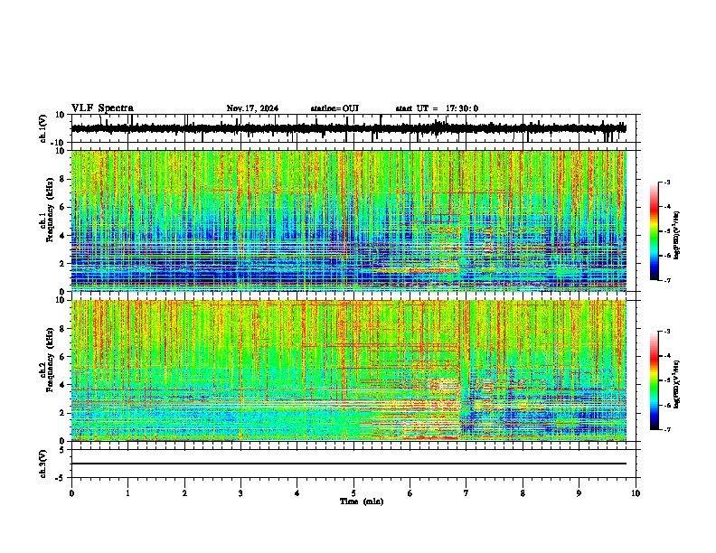716x553 pixels.
Task: Click the time axis tick label "5"
Action: tap(353, 493)
